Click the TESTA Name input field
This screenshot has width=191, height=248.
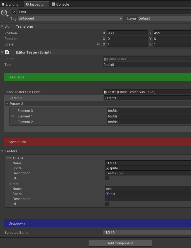pyautogui.click(x=148, y=163)
